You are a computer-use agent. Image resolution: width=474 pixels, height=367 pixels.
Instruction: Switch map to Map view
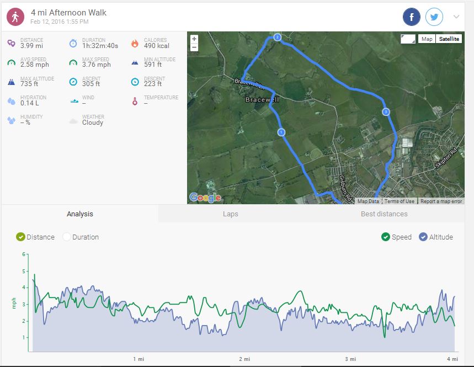427,39
